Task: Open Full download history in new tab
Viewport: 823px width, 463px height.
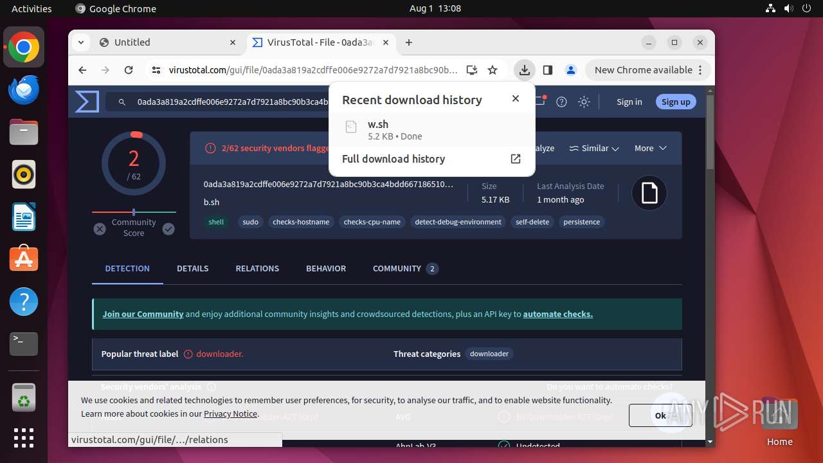Action: click(x=515, y=159)
